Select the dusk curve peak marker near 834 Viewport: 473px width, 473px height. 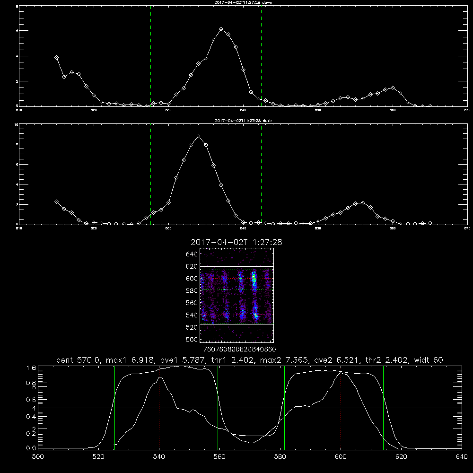[198, 136]
